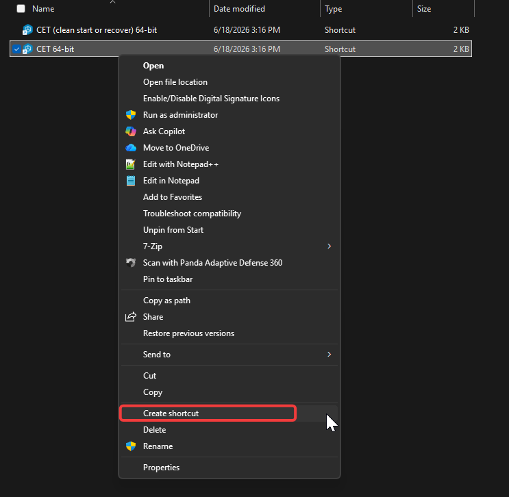Uncheck the CET 64-bit row checkbox
Viewport: 509px width, 497px height.
click(x=16, y=49)
